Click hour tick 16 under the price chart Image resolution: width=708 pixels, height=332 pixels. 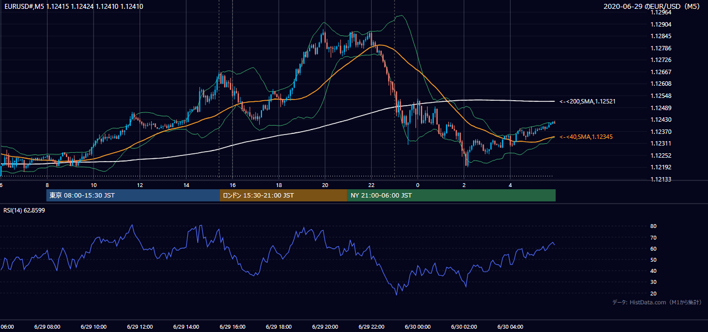click(x=232, y=185)
